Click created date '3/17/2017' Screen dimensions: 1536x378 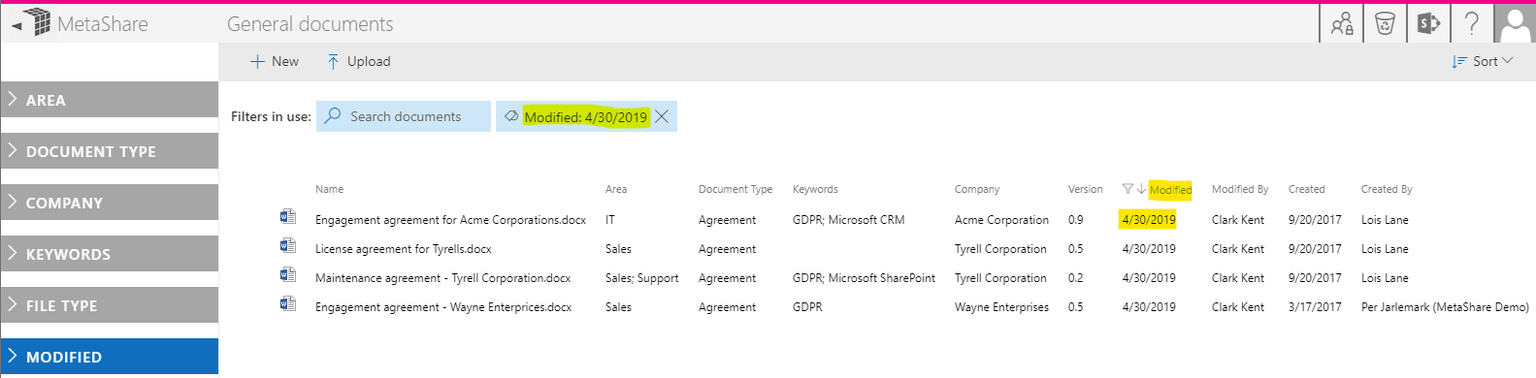pos(1315,307)
